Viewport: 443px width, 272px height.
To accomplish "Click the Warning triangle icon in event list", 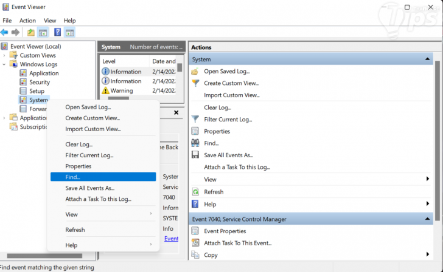I will (105, 90).
